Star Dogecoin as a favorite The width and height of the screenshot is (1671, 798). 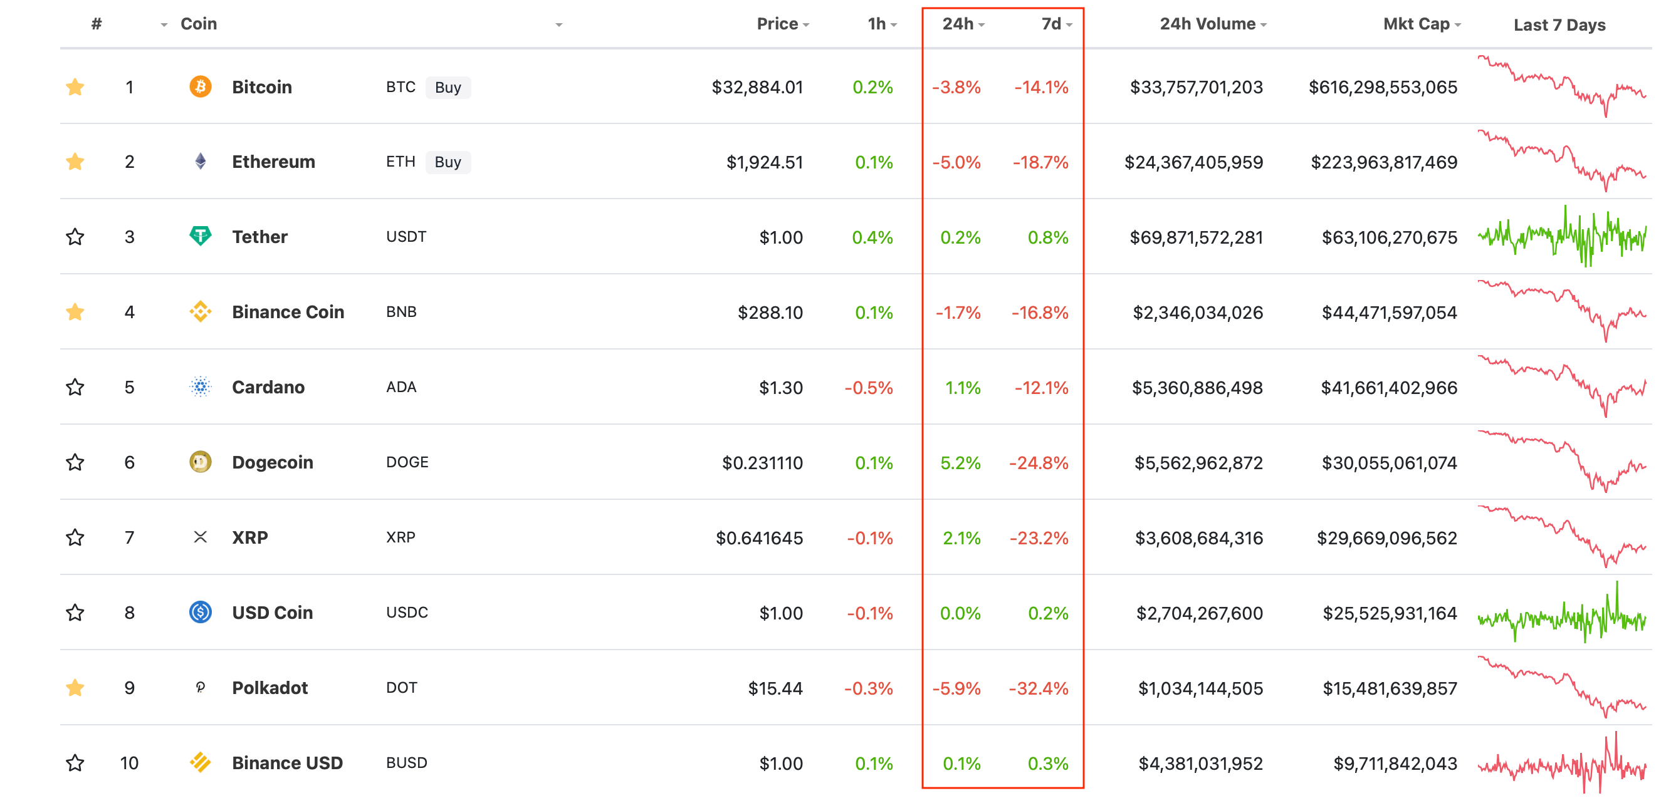coord(75,462)
